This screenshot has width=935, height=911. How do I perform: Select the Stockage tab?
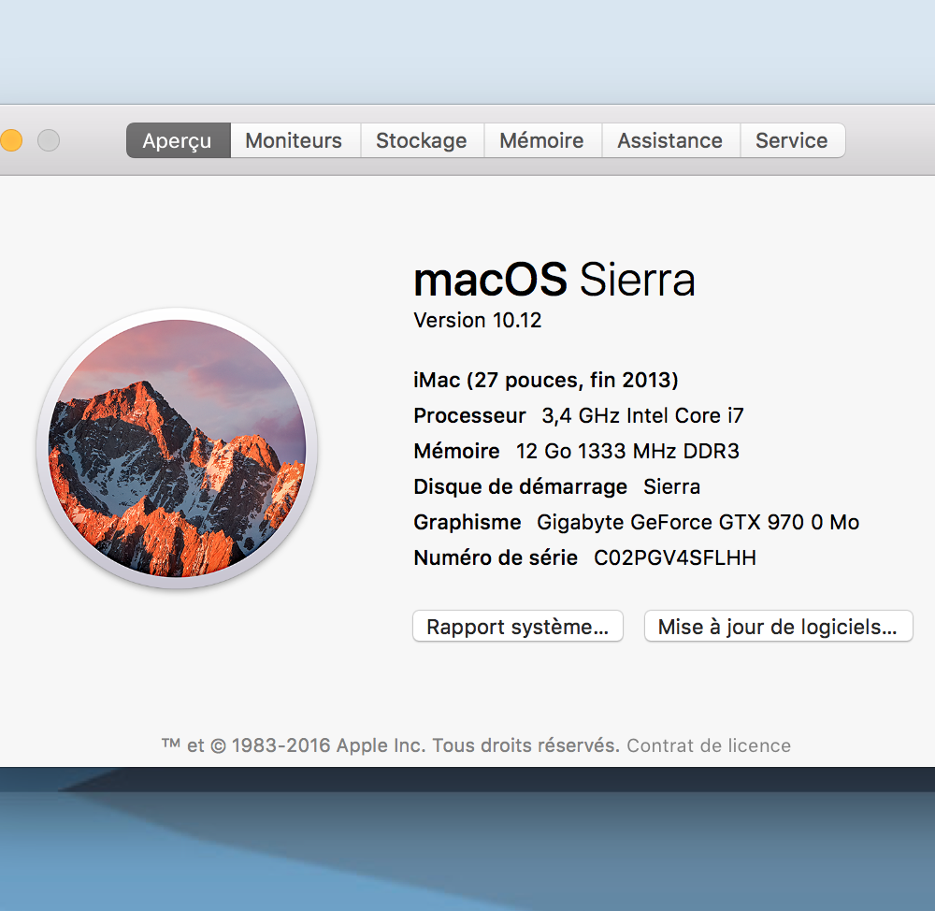point(423,141)
